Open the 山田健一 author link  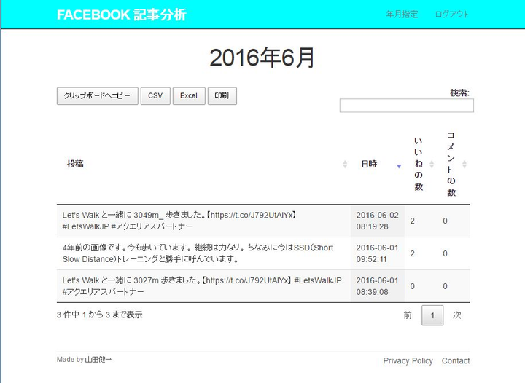pos(98,360)
